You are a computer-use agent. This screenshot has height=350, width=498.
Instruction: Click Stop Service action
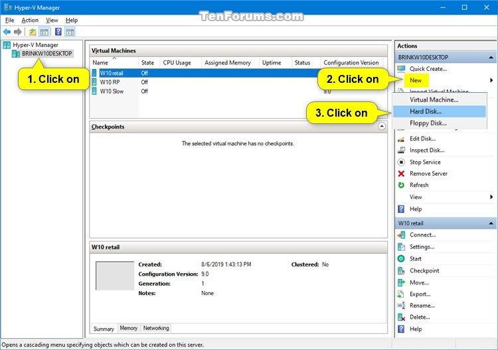(x=425, y=162)
